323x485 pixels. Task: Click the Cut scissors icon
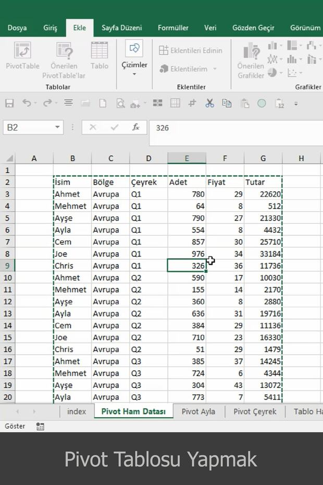coord(209,103)
